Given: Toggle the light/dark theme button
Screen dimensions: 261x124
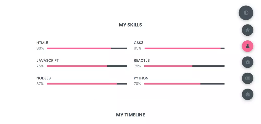Looking at the screenshot, I should [246, 13].
